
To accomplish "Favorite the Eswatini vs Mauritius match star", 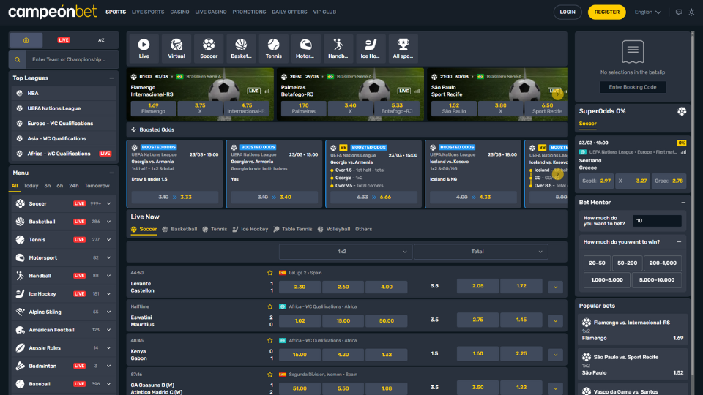I will coord(270,306).
